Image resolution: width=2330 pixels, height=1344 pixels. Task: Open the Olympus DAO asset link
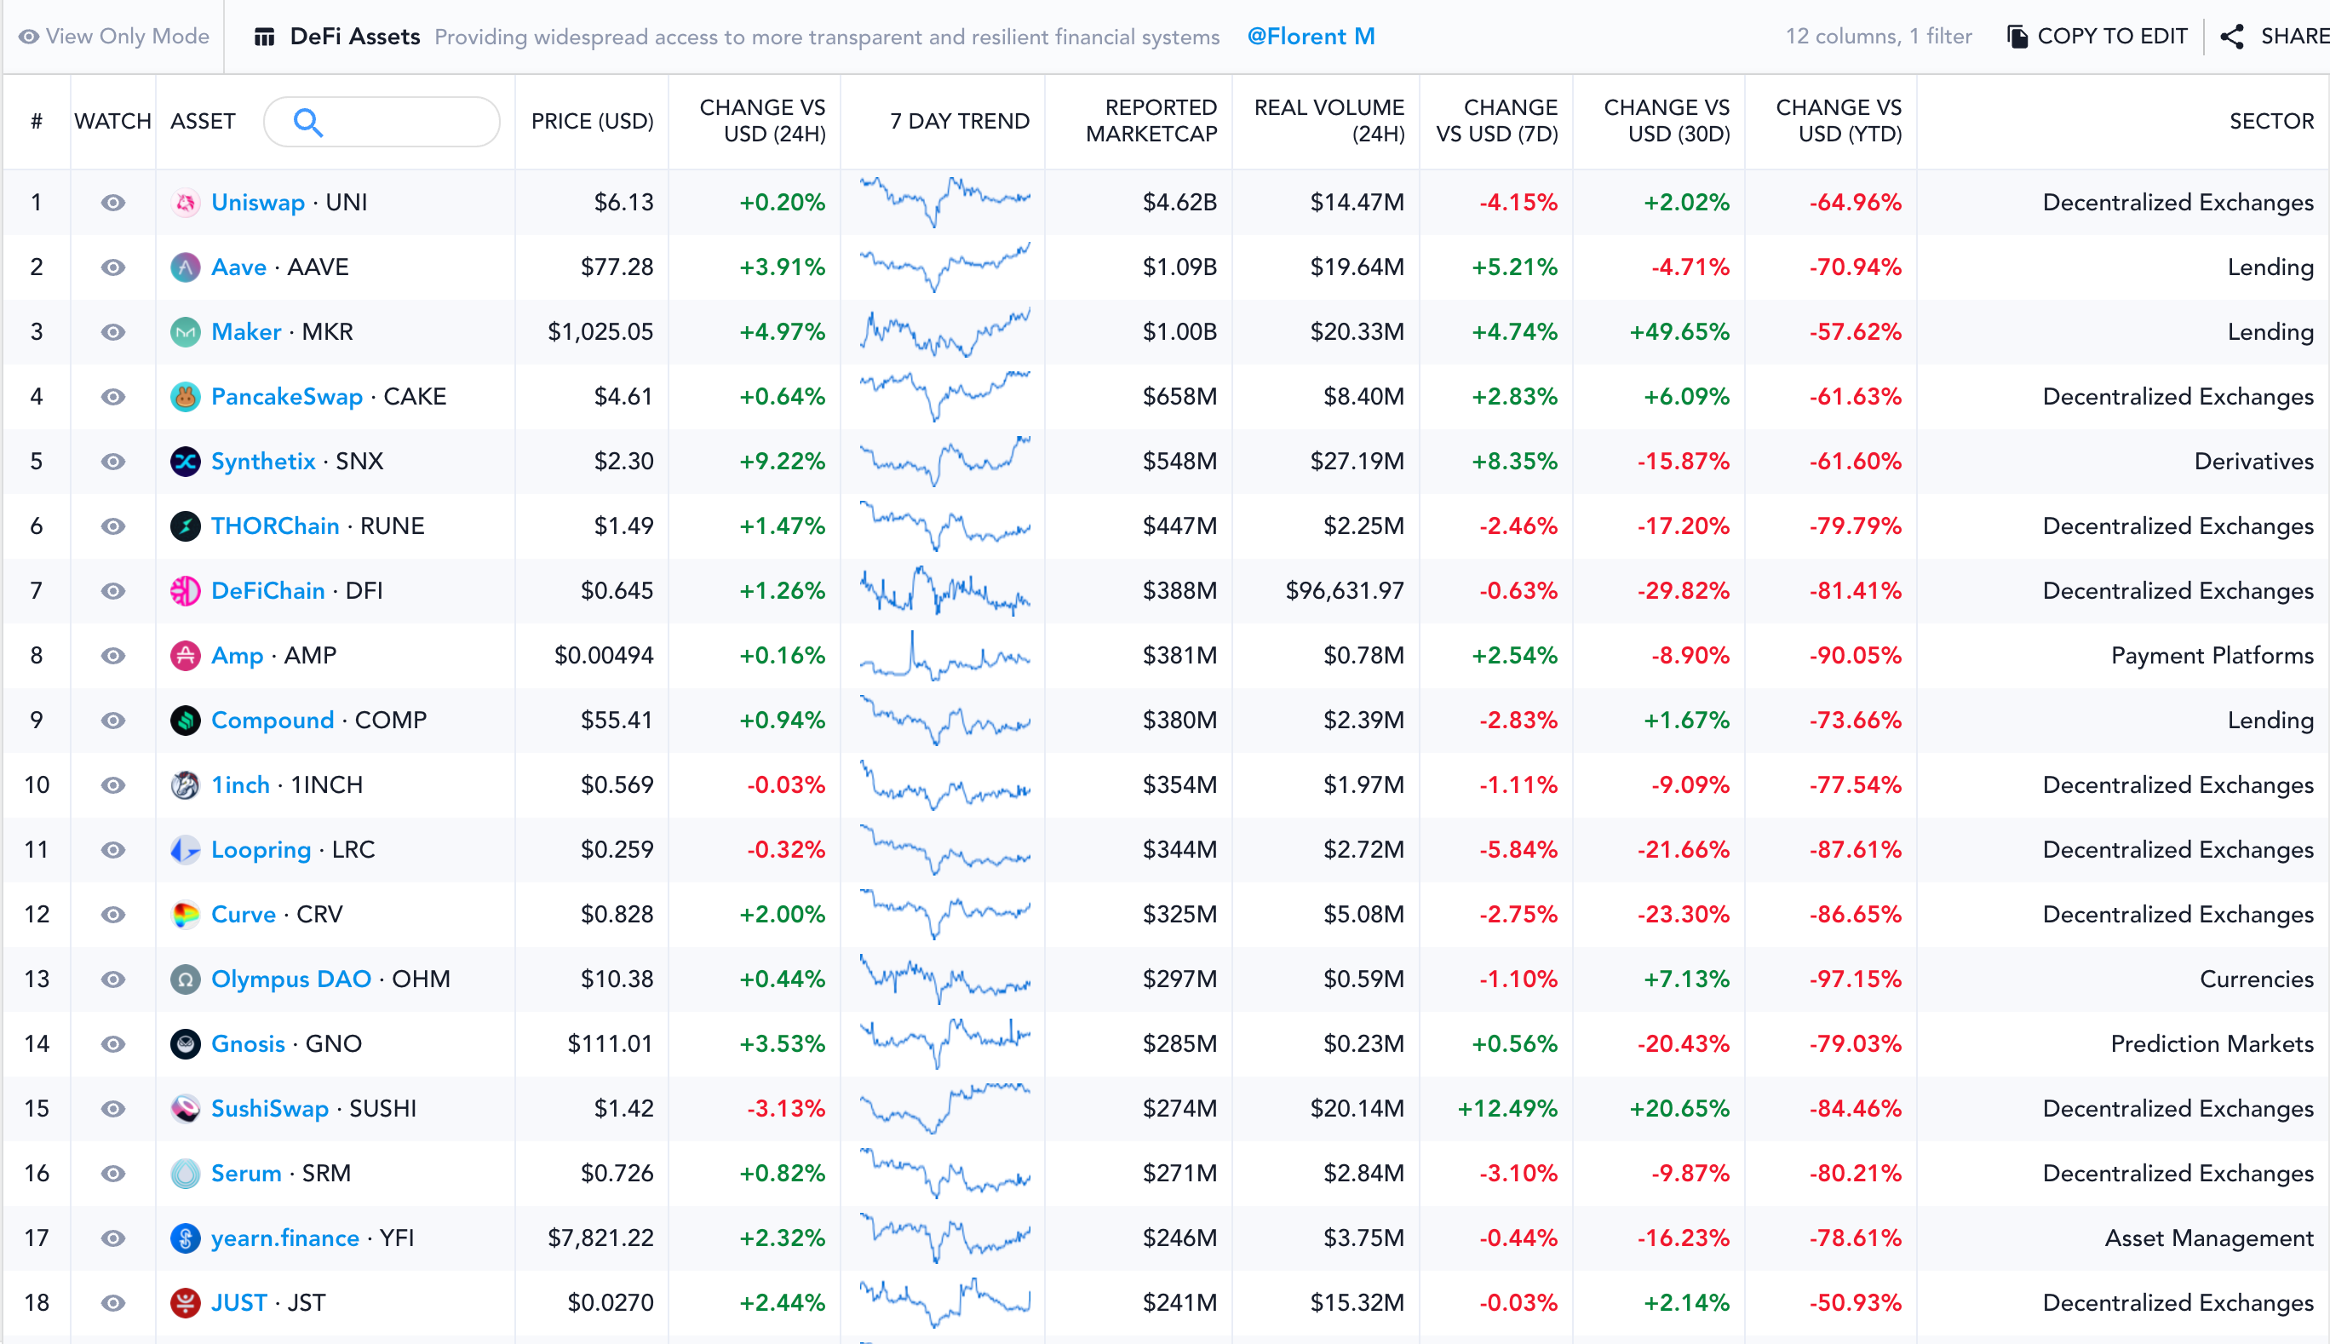coord(290,979)
